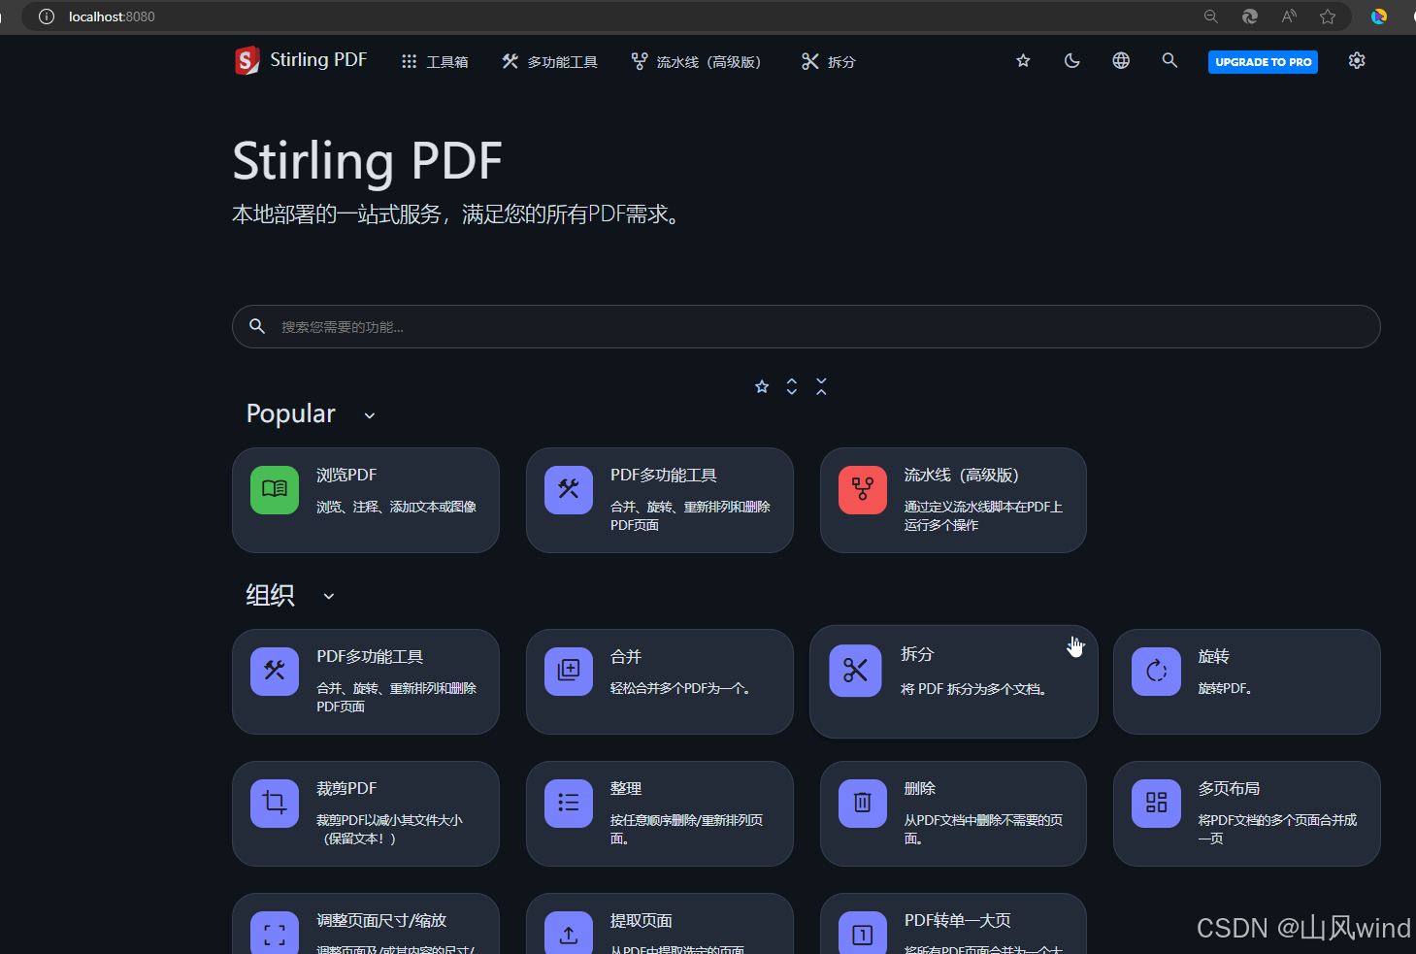Click the expand-all sections arrows icon
1416x954 pixels.
[x=792, y=386]
